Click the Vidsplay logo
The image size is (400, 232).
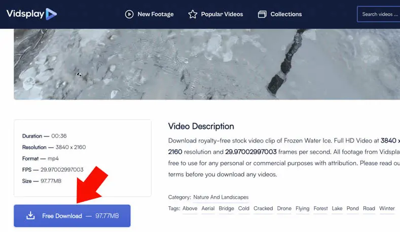click(31, 14)
